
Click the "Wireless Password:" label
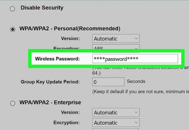[57, 59]
